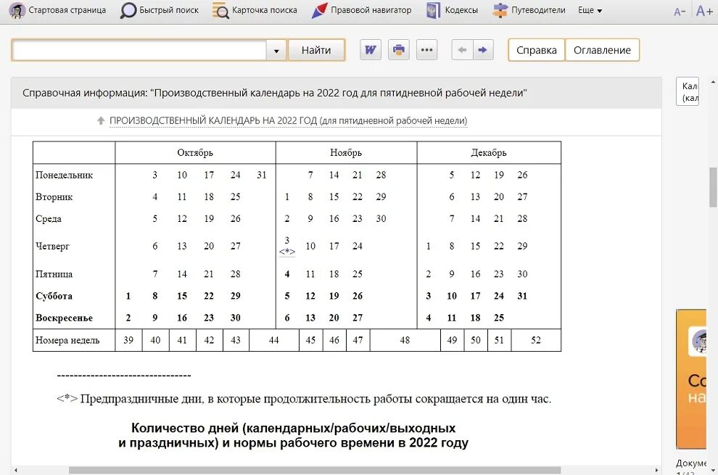This screenshot has width=718, height=475.
Task: Click the Справочная информация document title bar
Action: (336, 93)
